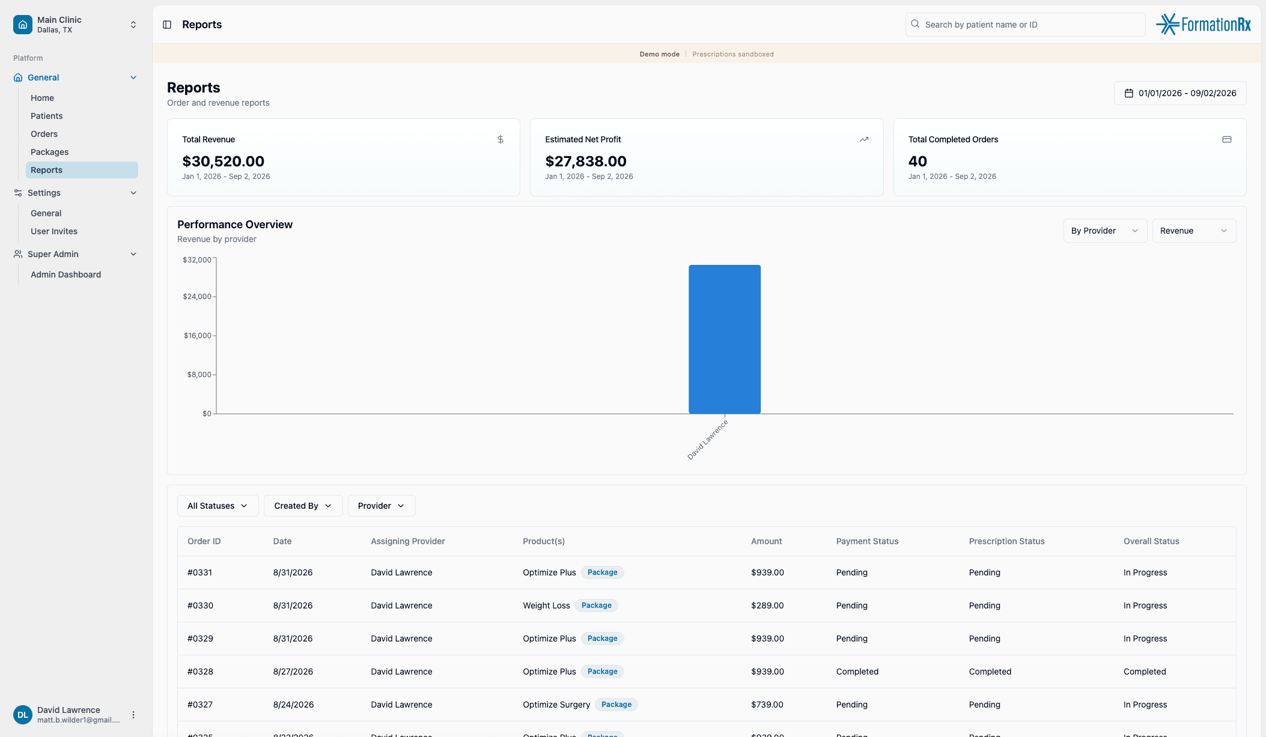The width and height of the screenshot is (1266, 737).
Task: Click the Assigning Provider column header
Action: 407,541
